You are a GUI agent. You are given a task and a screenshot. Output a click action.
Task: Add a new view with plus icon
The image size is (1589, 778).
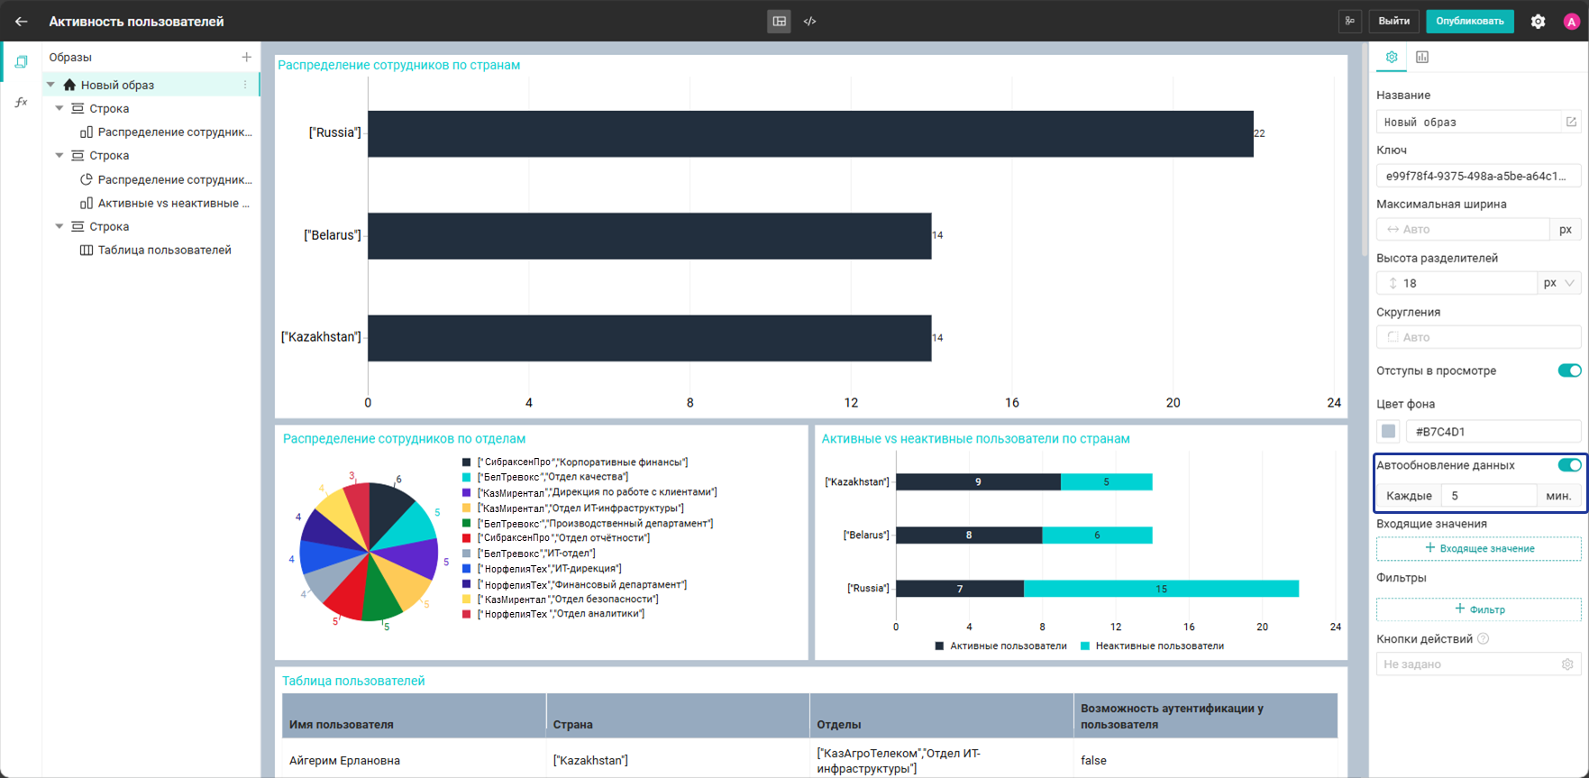point(246,57)
